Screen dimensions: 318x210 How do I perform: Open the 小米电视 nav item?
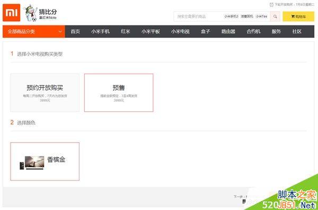[x=180, y=31]
